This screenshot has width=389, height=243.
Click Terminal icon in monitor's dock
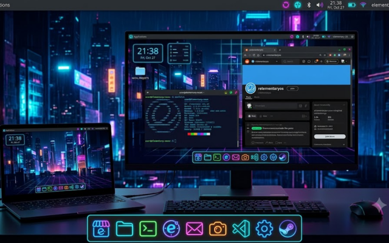coord(217,157)
